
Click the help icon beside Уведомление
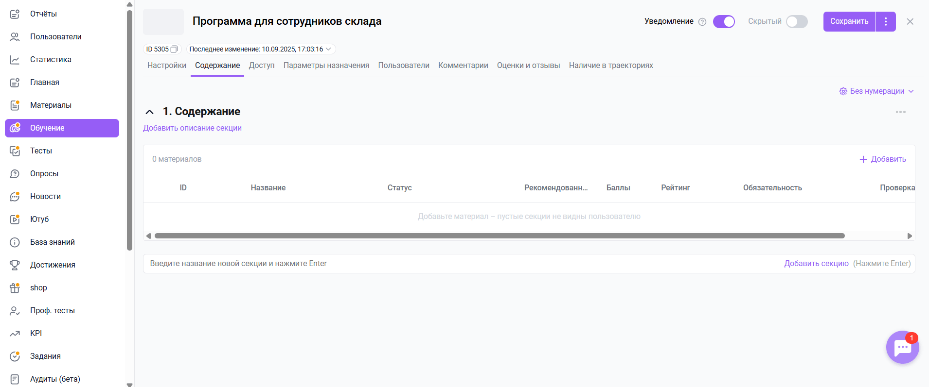click(702, 22)
